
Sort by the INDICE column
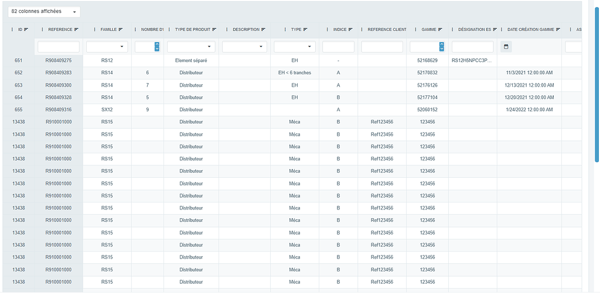tap(350, 29)
